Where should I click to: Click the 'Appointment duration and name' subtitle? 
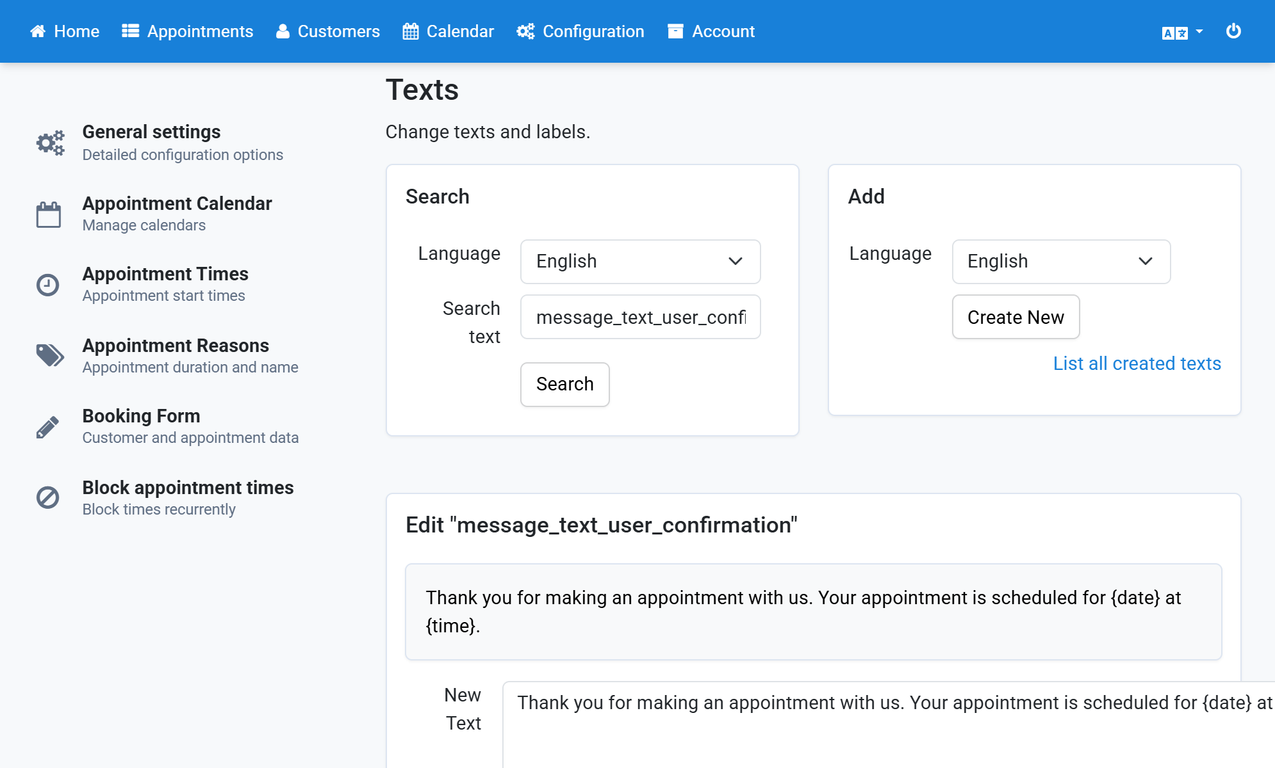point(190,367)
